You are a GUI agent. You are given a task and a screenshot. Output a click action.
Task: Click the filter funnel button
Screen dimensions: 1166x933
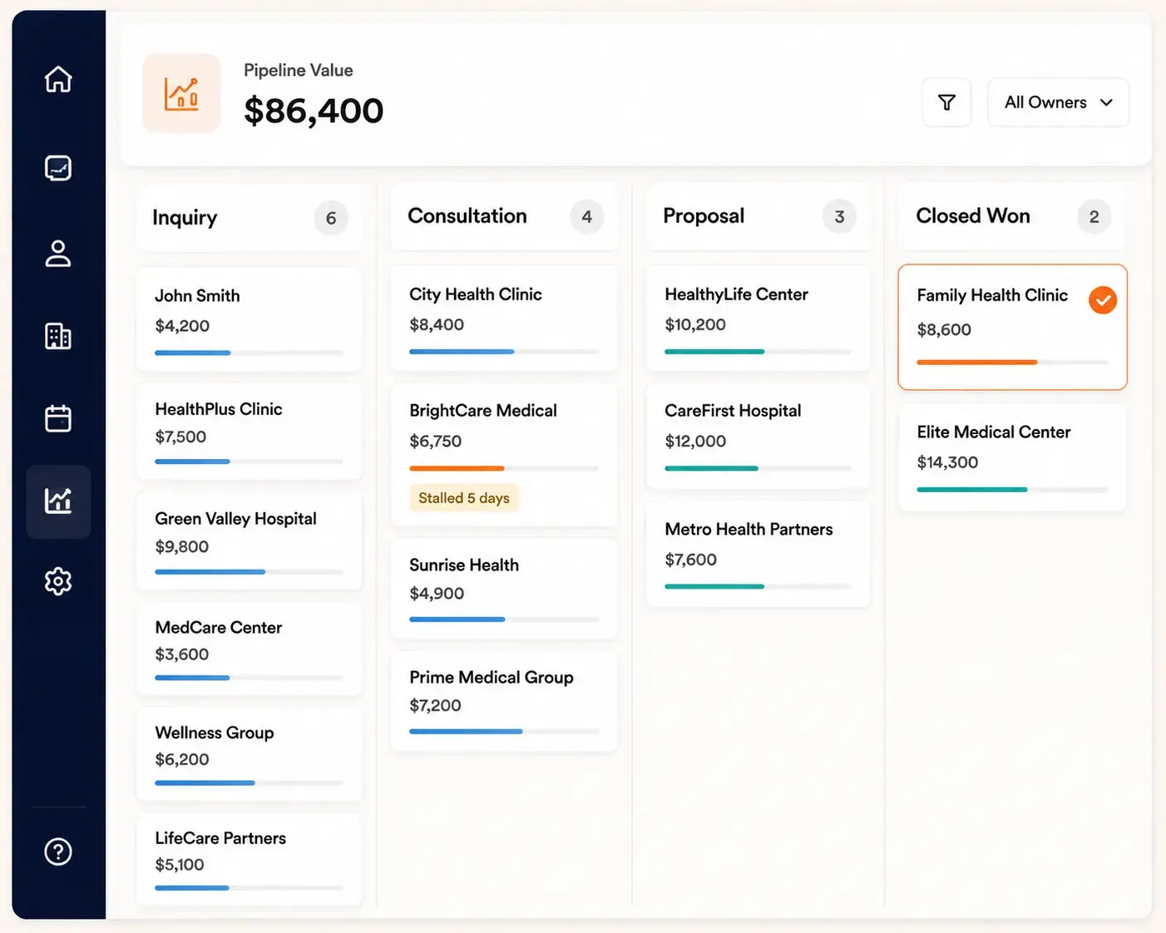pos(946,102)
